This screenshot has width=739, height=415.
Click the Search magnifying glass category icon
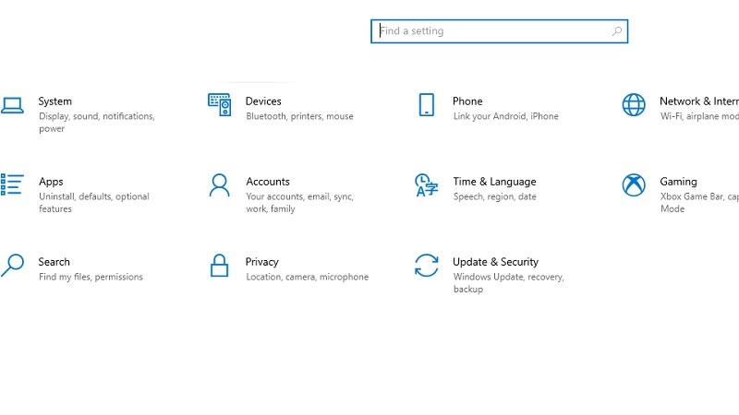11,266
